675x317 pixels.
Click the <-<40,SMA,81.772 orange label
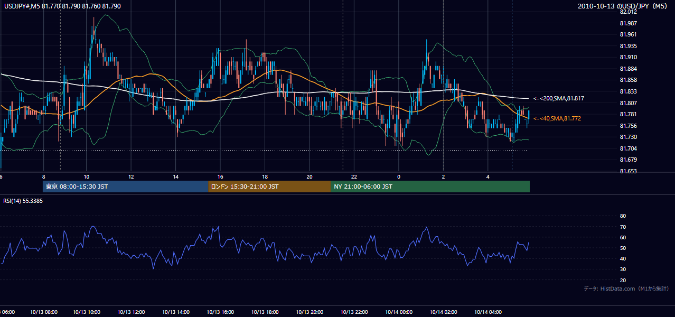click(557, 118)
